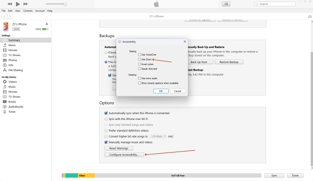Click Configure Accessibility button
The image size is (313, 181).
(124, 155)
